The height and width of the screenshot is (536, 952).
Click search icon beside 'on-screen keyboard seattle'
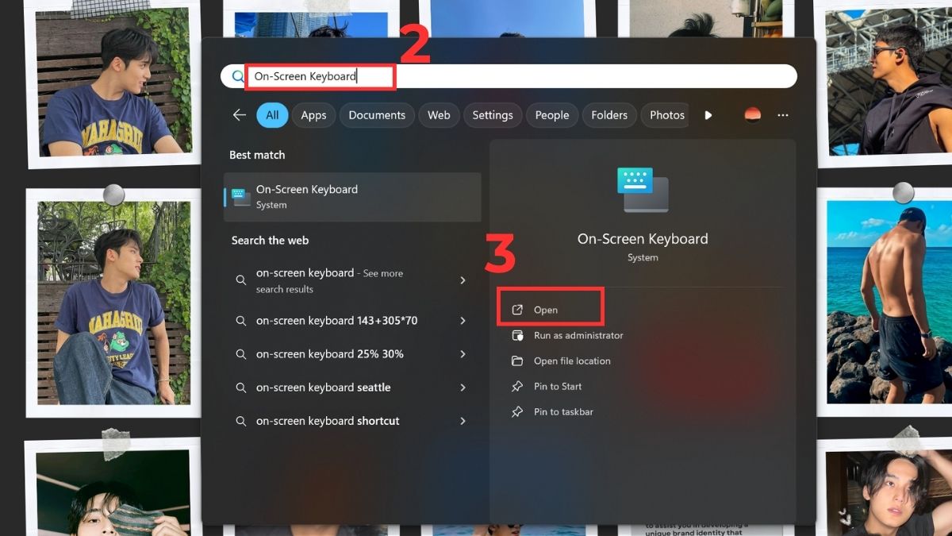(240, 388)
